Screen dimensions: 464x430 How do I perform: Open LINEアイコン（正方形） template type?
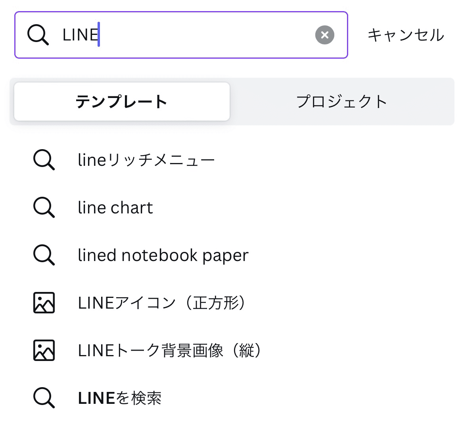162,303
